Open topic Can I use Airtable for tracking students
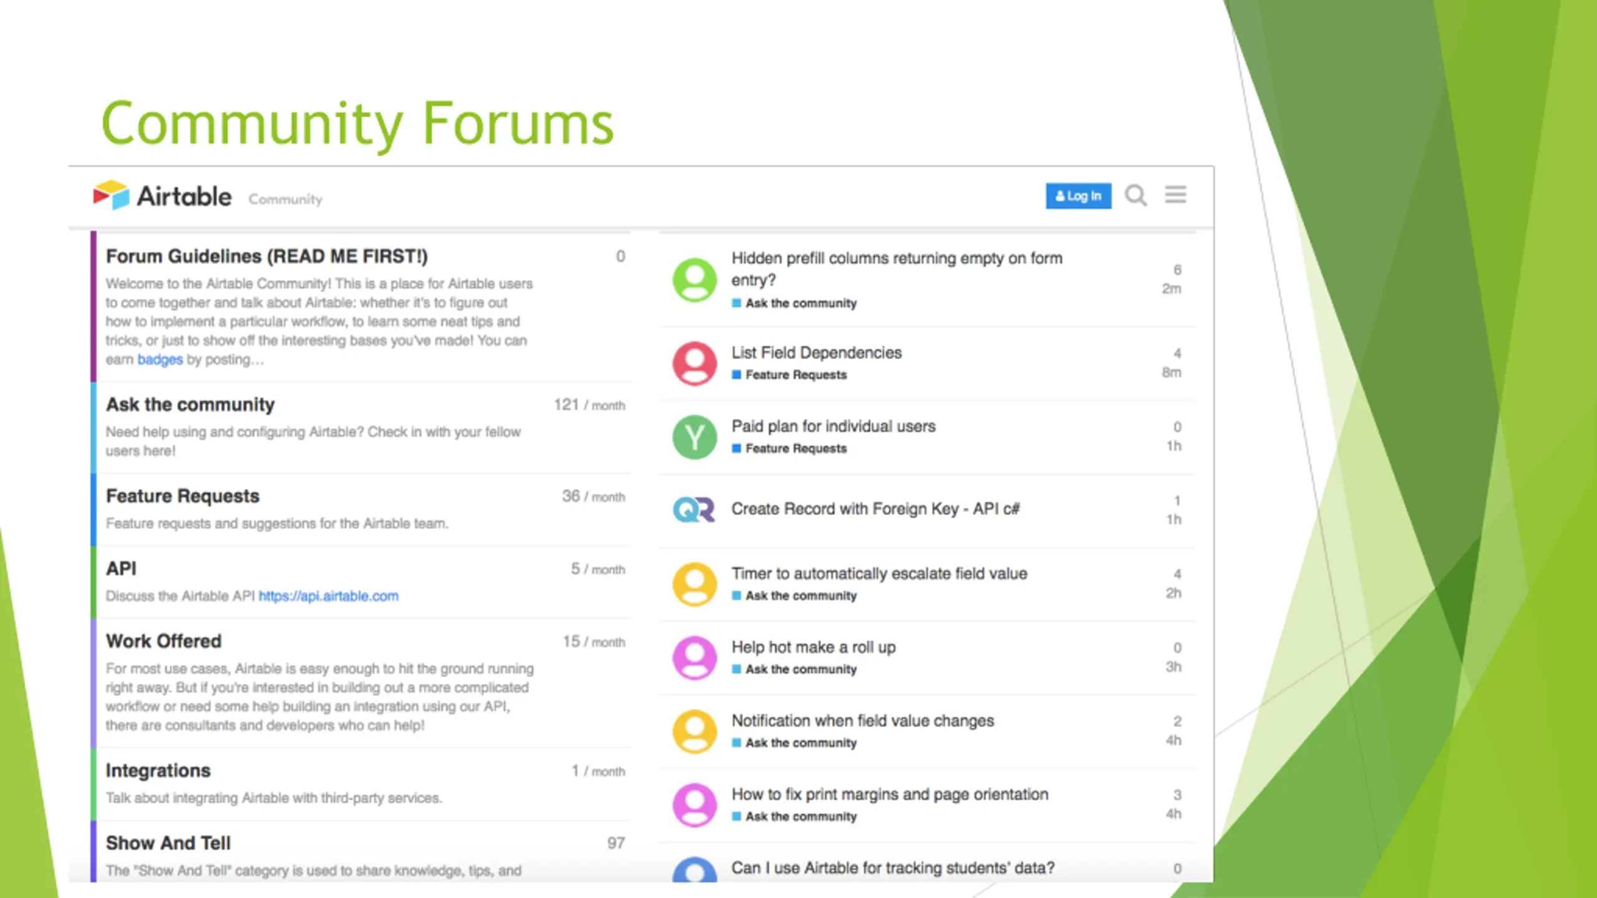This screenshot has height=898, width=1597. (x=893, y=868)
